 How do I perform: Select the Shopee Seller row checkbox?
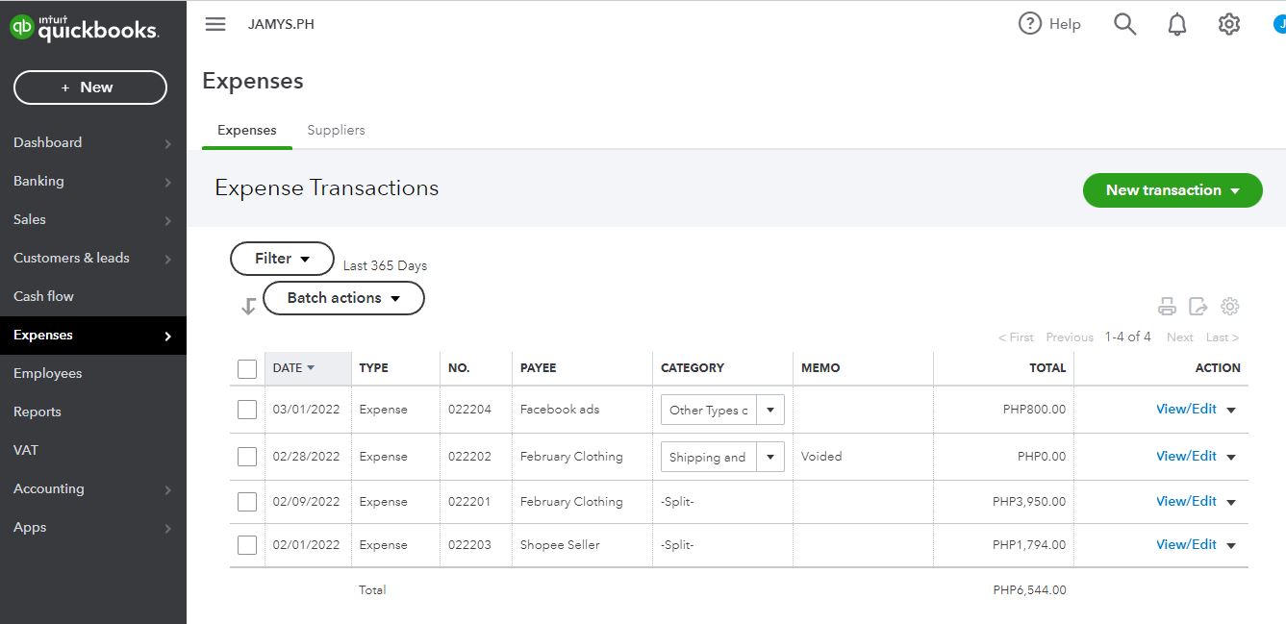[247, 545]
